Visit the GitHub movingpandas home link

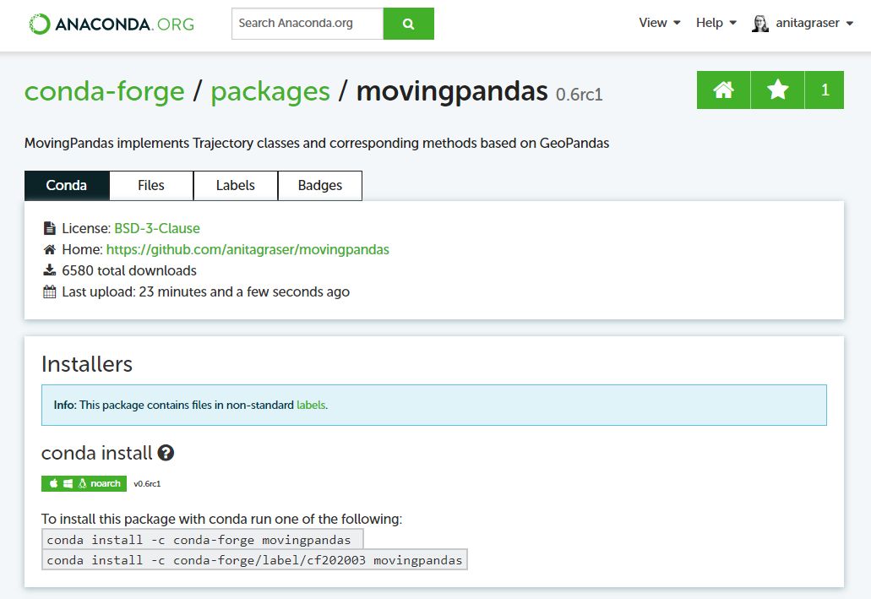pyautogui.click(x=248, y=249)
